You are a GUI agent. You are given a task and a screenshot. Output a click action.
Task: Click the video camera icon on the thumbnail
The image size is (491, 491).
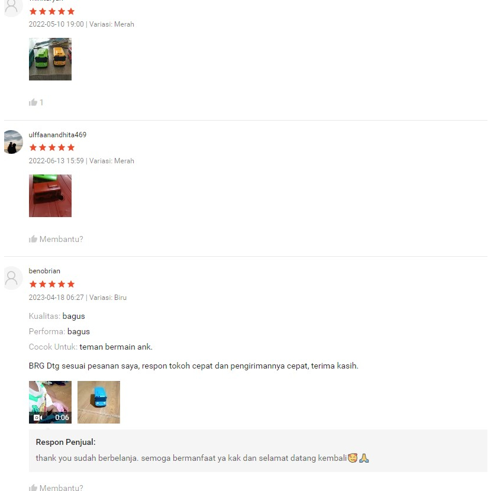[x=38, y=418]
